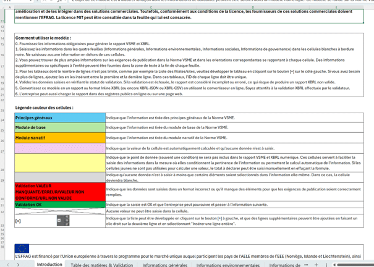Click the yellow legend color cell
This screenshot has height=267, width=374.
pos(59,162)
